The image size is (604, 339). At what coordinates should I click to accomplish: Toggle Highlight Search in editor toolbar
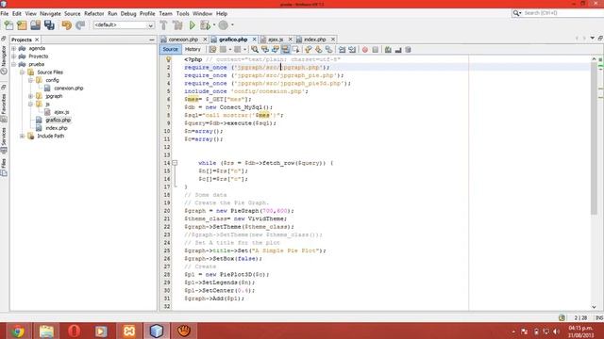pos(285,50)
